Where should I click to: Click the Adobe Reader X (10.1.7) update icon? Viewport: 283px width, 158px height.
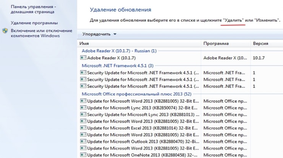click(x=83, y=57)
